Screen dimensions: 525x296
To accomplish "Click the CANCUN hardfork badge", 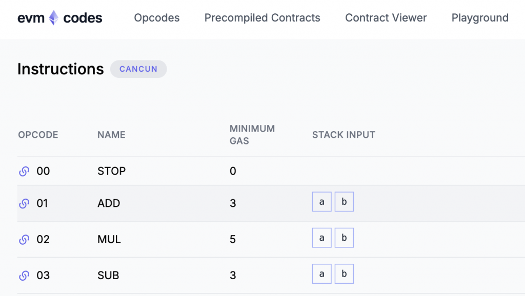I will tap(138, 69).
